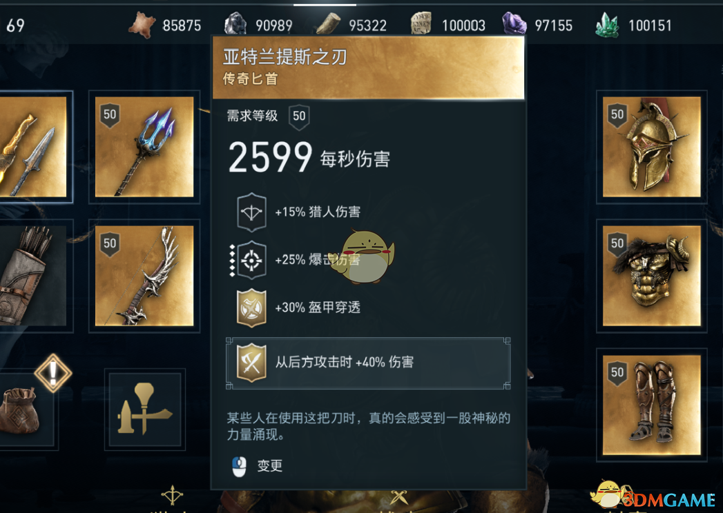The image size is (723, 513).
Task: Click the mouse icon labeled 变更
Action: click(239, 466)
